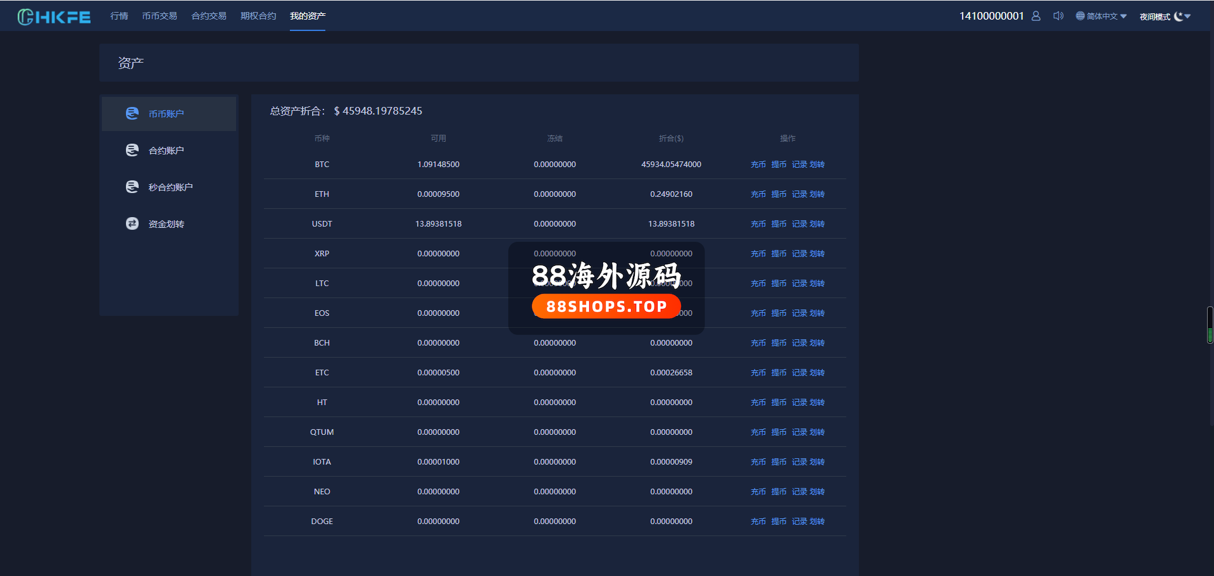
Task: Open the 行情 market tab
Action: pyautogui.click(x=119, y=16)
